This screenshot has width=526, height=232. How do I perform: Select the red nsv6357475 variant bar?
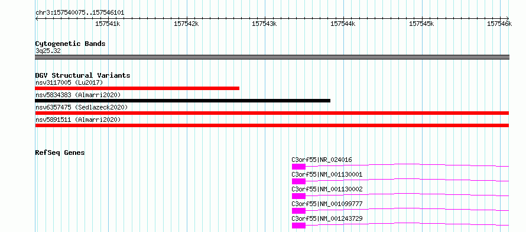[272, 113]
